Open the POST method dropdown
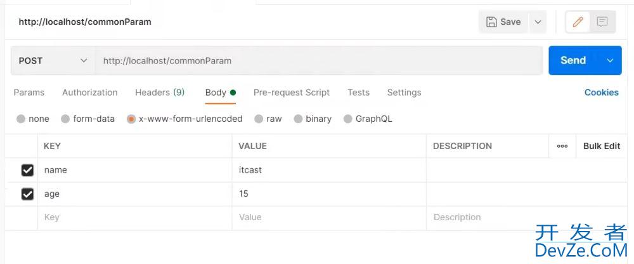The height and width of the screenshot is (264, 634). pyautogui.click(x=53, y=61)
